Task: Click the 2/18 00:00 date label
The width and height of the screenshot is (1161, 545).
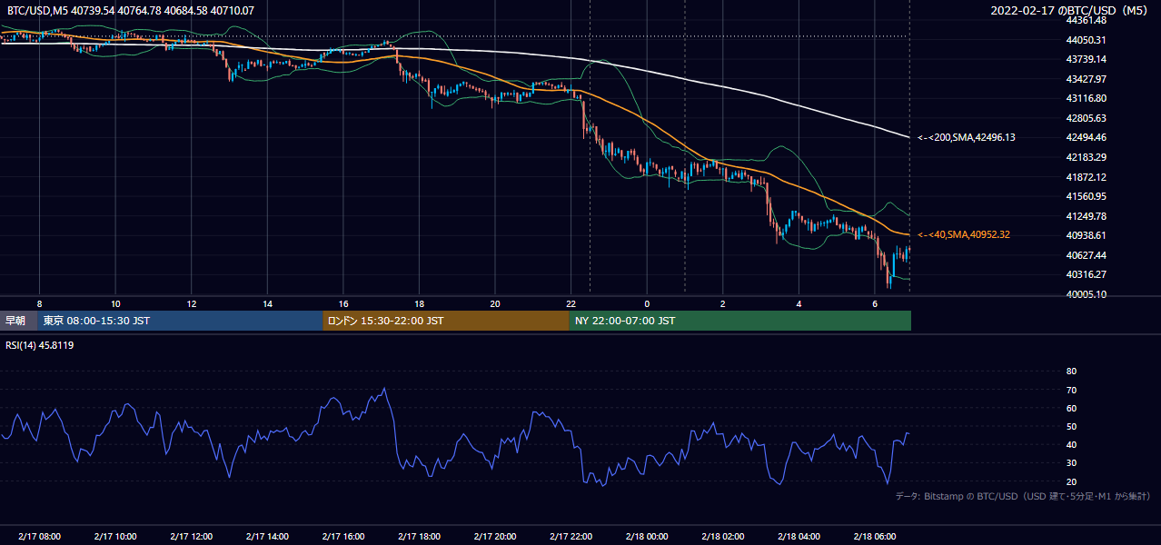Action: 647,536
